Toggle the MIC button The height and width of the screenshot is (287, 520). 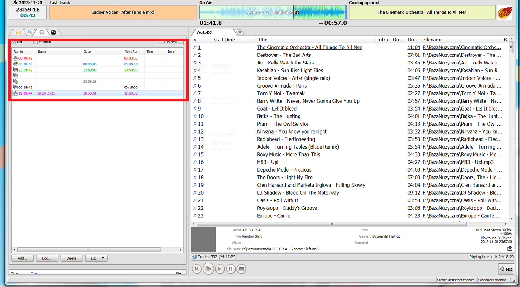tap(506, 269)
